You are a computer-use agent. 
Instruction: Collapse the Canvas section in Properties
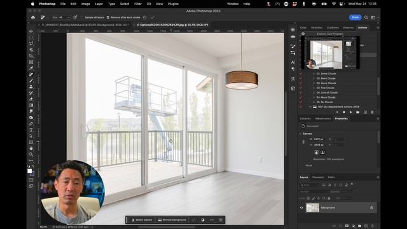301,134
